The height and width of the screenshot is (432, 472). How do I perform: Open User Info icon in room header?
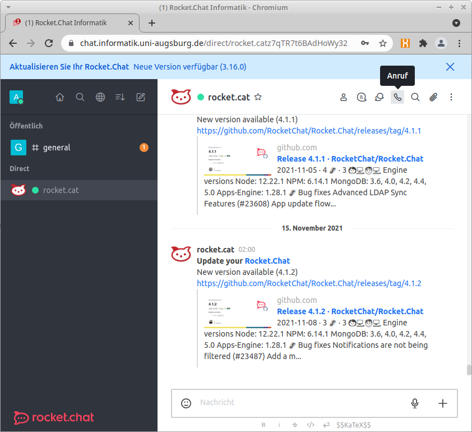(344, 97)
